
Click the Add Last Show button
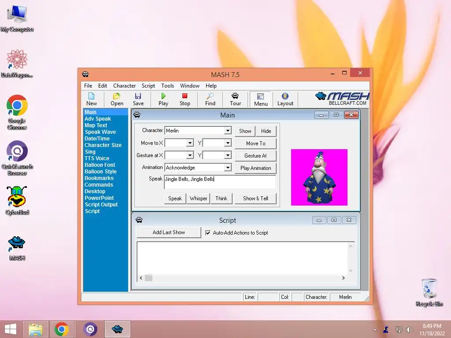click(x=169, y=232)
